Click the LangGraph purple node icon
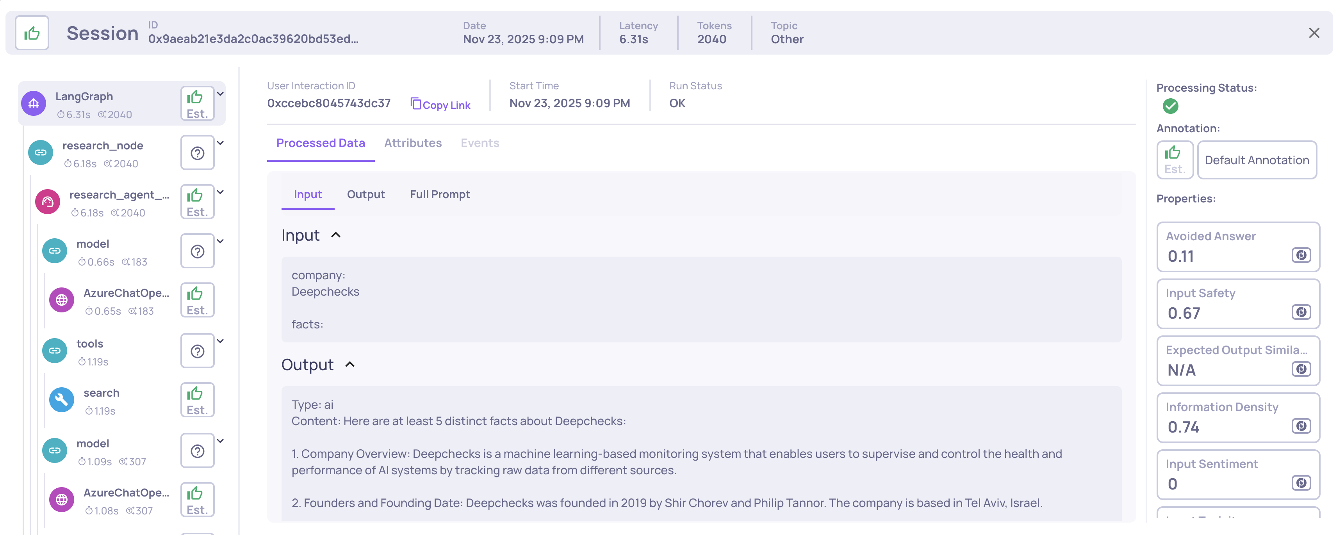Viewport: 1337px width, 539px height. pyautogui.click(x=34, y=104)
